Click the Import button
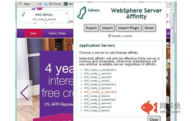The height and width of the screenshot is (121, 195). 107,28
